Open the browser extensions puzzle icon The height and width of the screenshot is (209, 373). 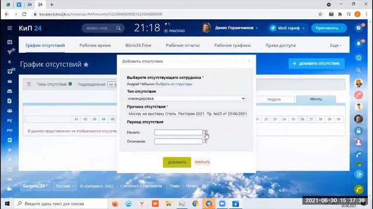pyautogui.click(x=340, y=14)
